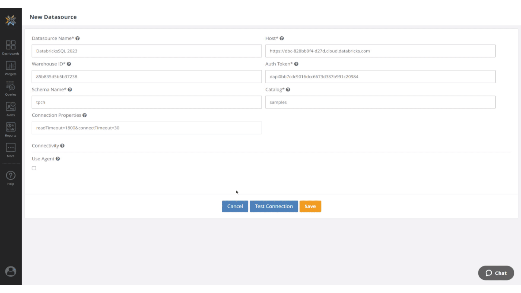The width and height of the screenshot is (521, 293).
Task: Navigate to Reports section
Action: click(10, 129)
